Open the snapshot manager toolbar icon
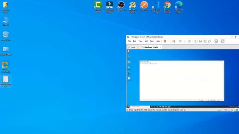Image resolution: width=239 pixels, height=134 pixels. pyautogui.click(x=189, y=41)
